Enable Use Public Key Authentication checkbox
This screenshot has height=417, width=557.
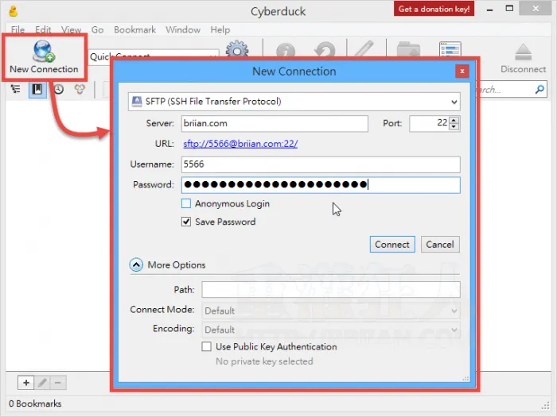click(x=206, y=346)
